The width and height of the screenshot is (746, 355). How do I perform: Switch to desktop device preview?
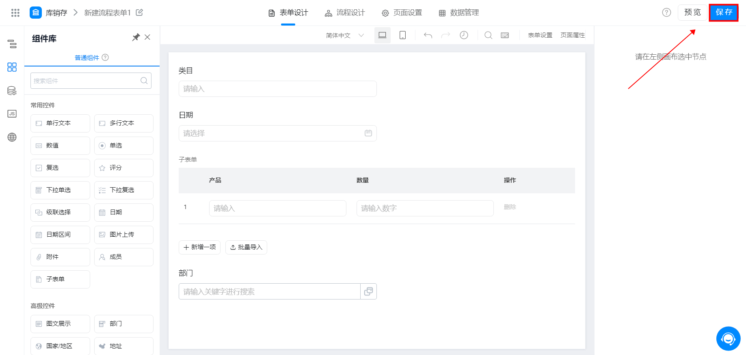[382, 35]
